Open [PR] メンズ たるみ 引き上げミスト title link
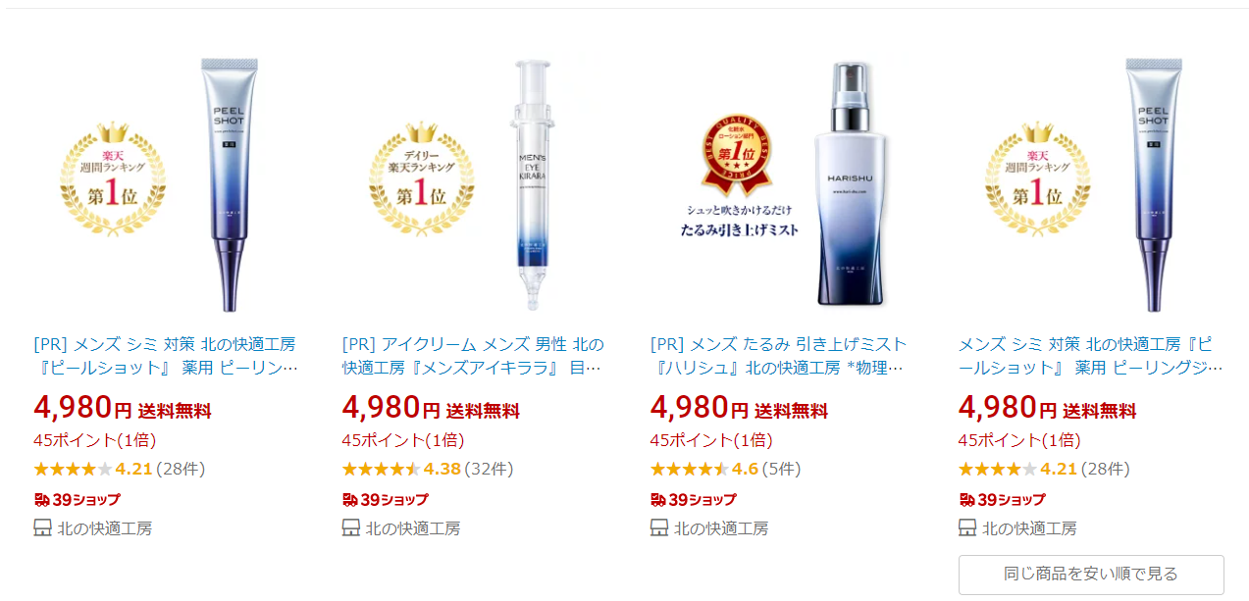1249x601 pixels. tap(779, 356)
